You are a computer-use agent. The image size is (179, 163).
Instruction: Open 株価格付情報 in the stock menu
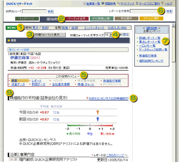tap(112, 81)
